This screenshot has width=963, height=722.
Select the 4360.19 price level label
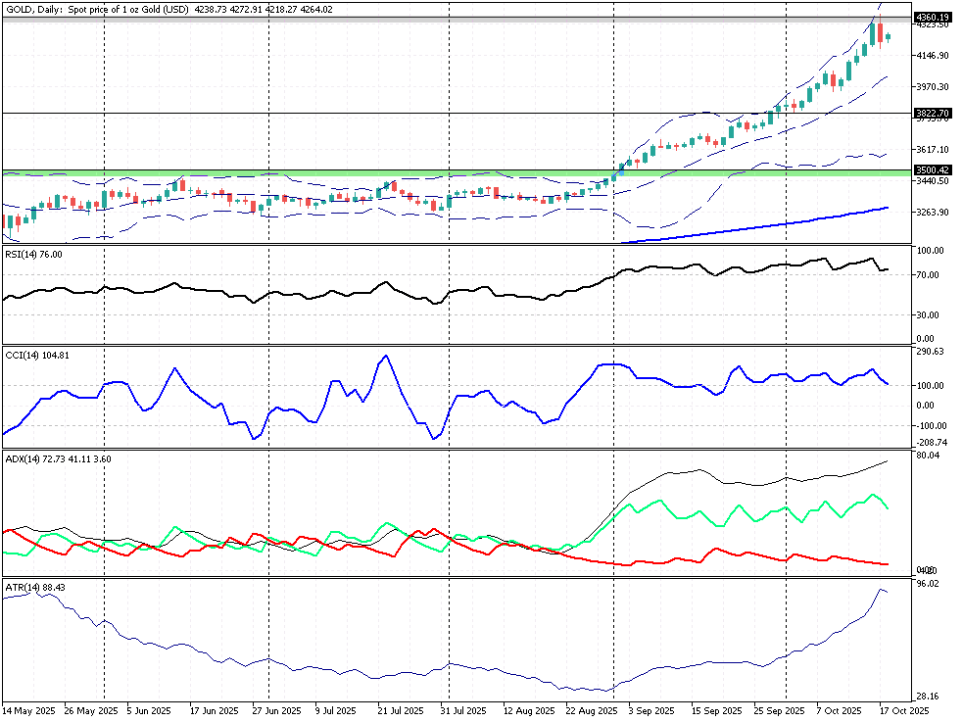[x=932, y=17]
